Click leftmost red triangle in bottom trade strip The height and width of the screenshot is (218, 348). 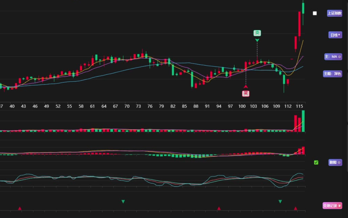[x=19, y=208]
